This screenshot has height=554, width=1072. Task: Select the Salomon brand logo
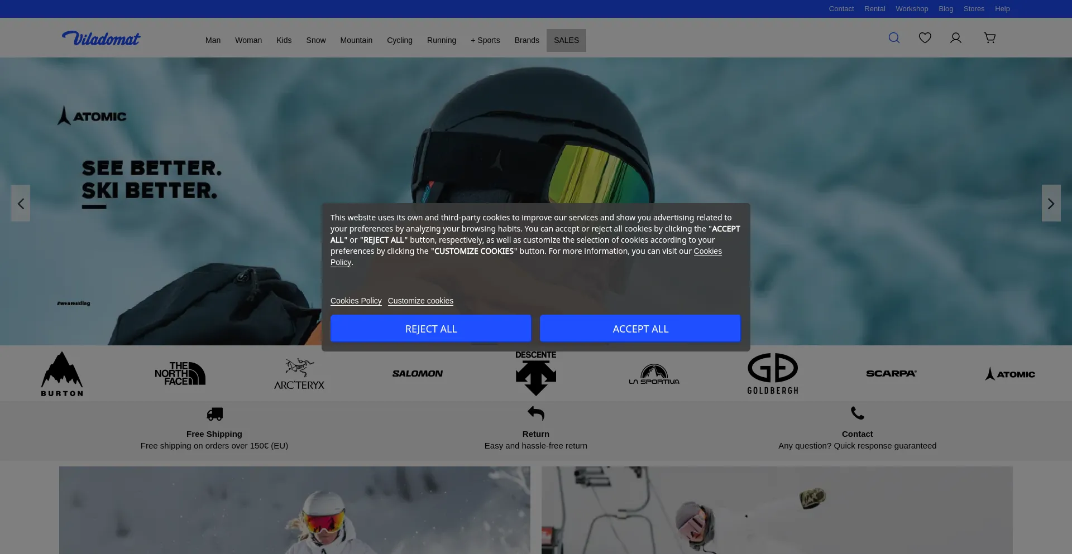click(418, 373)
